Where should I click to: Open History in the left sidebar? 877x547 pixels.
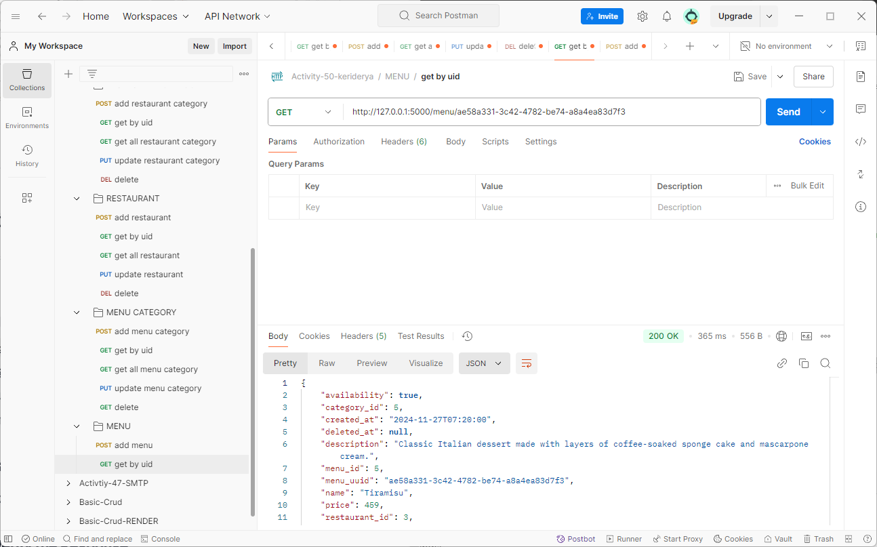[27, 156]
